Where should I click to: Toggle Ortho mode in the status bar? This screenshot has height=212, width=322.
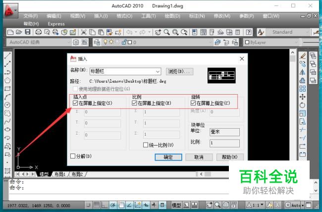105,205
